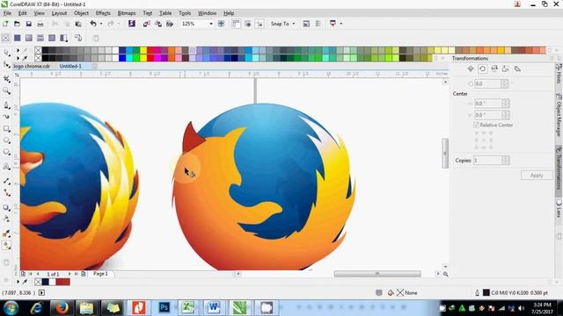Save the document with the floppy icon
Screen dimensions: 563x316
(29, 24)
